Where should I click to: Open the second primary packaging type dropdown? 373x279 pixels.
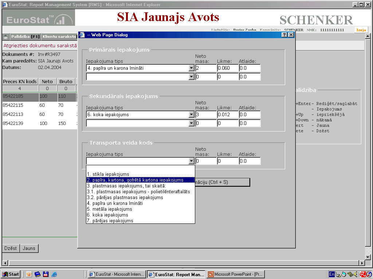[x=192, y=77]
